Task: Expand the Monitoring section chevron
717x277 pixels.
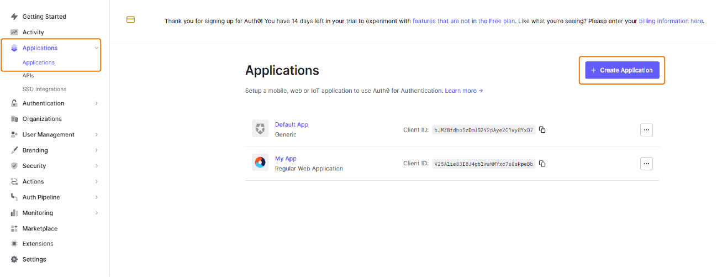Action: 97,213
